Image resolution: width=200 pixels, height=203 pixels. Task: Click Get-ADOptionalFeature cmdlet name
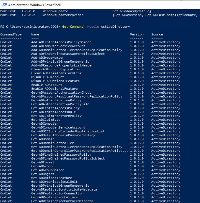coord(51,178)
